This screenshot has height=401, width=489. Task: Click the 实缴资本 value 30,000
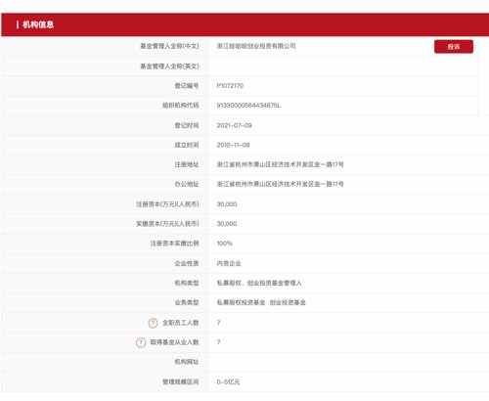227,224
